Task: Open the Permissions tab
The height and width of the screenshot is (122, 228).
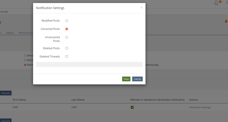Action: click(26, 33)
